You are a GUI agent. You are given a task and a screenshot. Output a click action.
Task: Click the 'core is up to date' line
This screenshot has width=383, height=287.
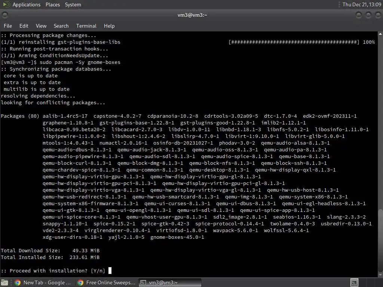point(31,76)
